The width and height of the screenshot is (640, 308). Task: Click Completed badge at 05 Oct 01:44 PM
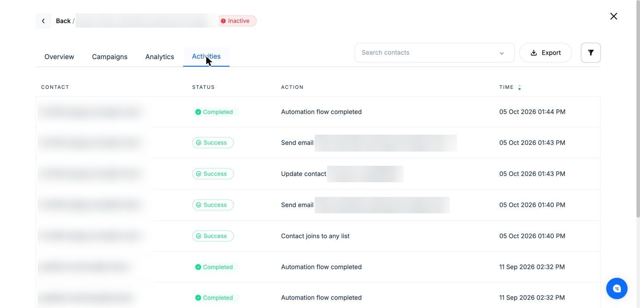[x=215, y=112]
